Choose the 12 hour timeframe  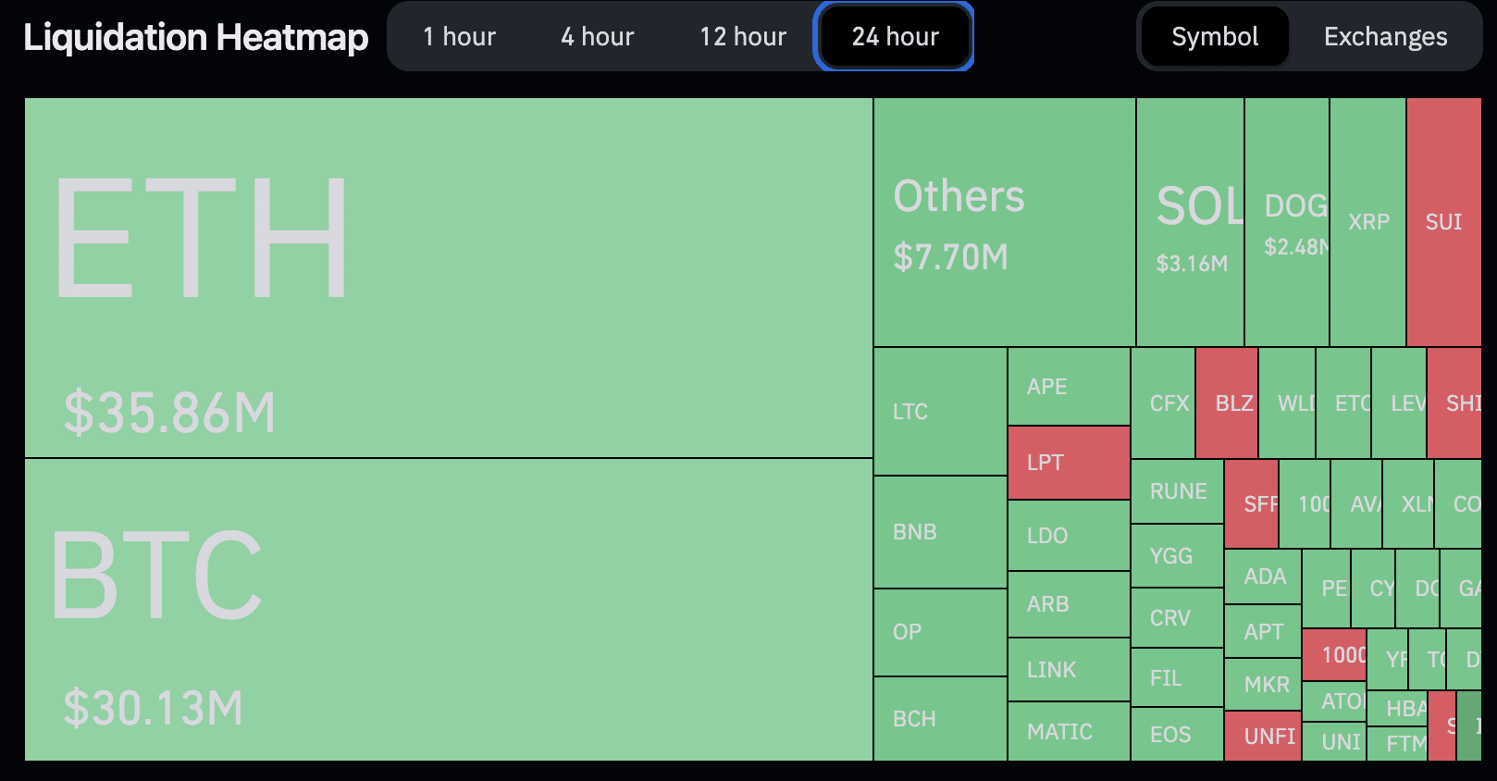tap(742, 37)
